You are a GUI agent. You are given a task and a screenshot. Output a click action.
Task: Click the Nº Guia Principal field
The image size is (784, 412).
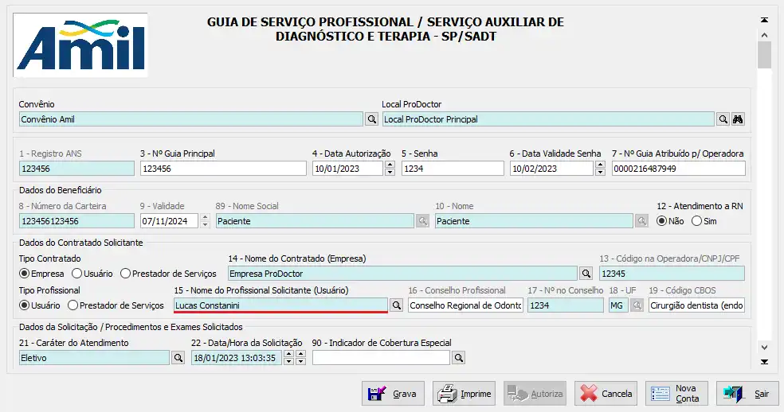click(x=224, y=169)
